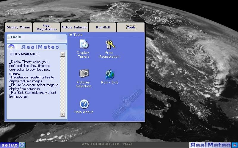This screenshot has height=148, width=238.
Task: Switch to the Picture Selection tab
Action: pyautogui.click(x=75, y=27)
